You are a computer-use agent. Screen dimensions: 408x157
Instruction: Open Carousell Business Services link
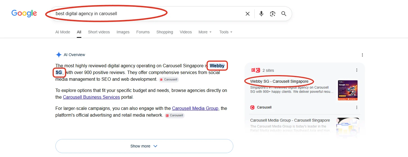point(91,97)
